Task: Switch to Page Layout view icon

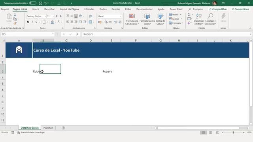Action: pos(211,133)
